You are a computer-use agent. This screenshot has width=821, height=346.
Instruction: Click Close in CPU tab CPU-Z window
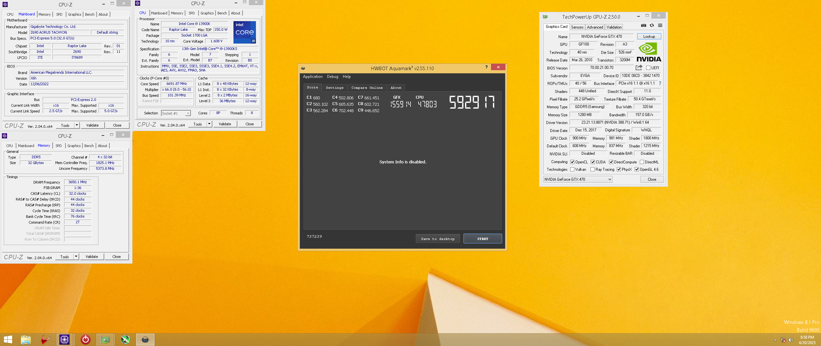(x=250, y=124)
